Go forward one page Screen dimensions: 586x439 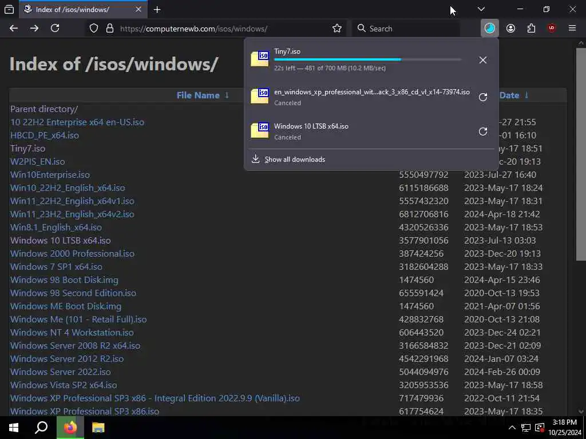point(34,29)
